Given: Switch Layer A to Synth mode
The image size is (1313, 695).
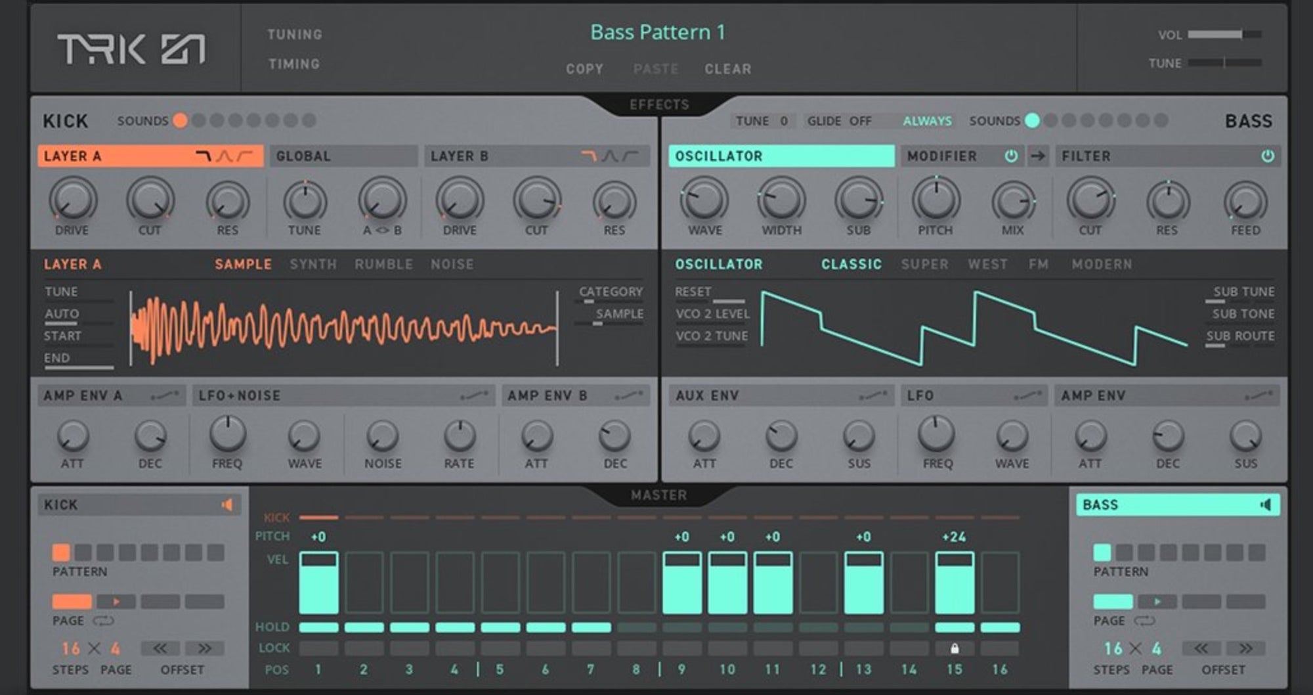Looking at the screenshot, I should (313, 264).
